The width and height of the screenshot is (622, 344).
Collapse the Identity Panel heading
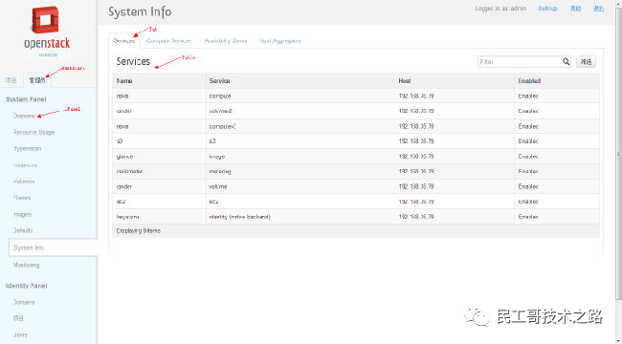[x=26, y=286]
